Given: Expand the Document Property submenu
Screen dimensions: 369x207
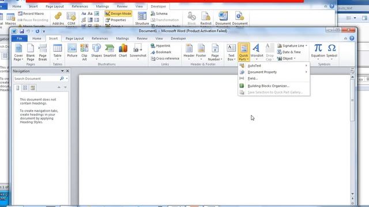Looking at the screenshot, I should (x=274, y=72).
